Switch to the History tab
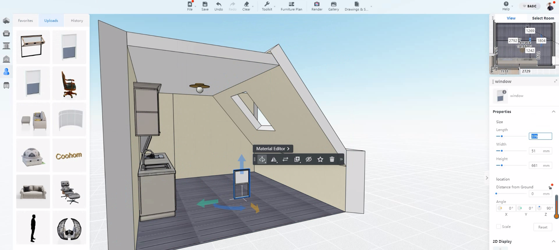 coord(77,21)
